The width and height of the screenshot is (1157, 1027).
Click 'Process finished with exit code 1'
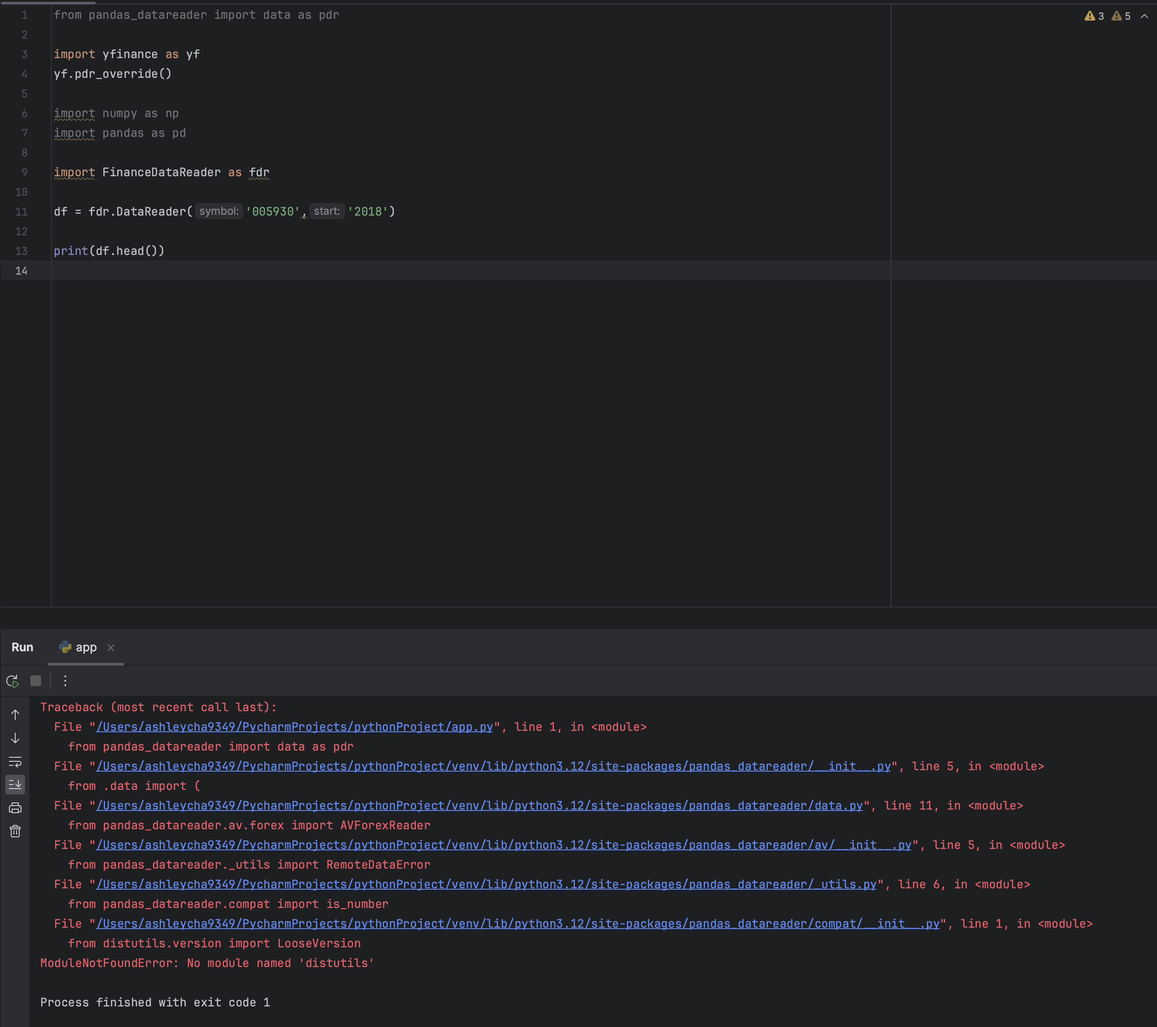click(155, 1003)
